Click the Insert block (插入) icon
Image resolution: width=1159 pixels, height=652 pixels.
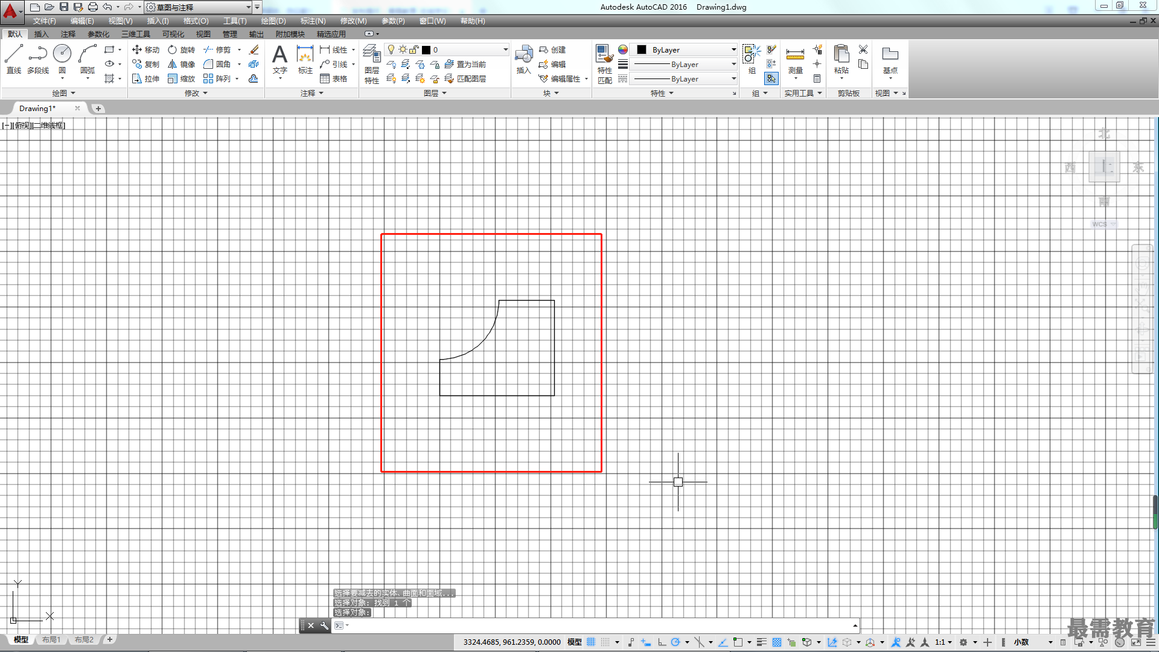[523, 59]
